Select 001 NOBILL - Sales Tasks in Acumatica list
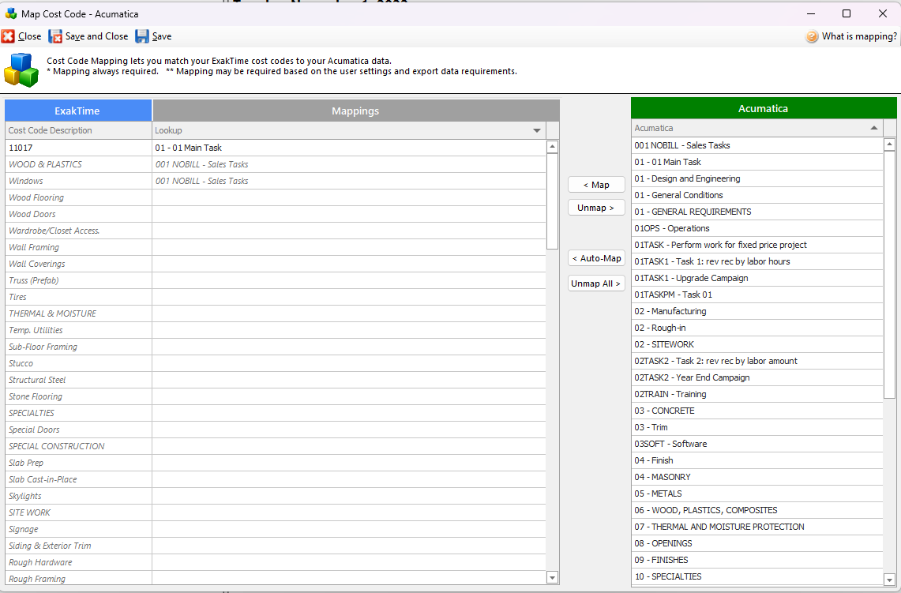901x593 pixels. click(x=757, y=145)
